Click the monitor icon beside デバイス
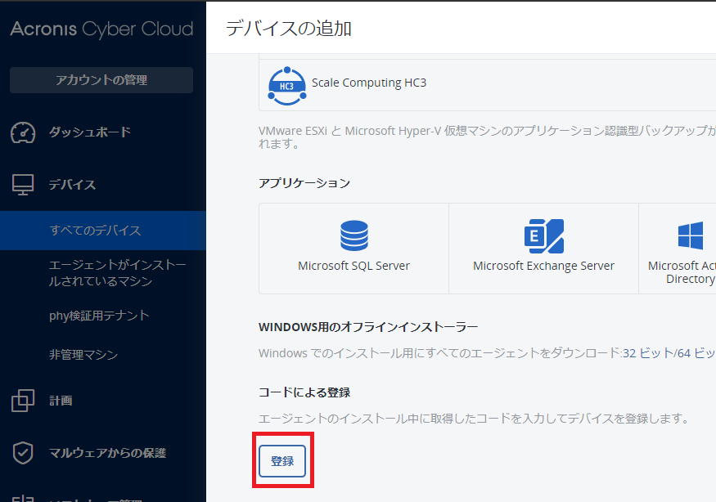 pos(23,185)
